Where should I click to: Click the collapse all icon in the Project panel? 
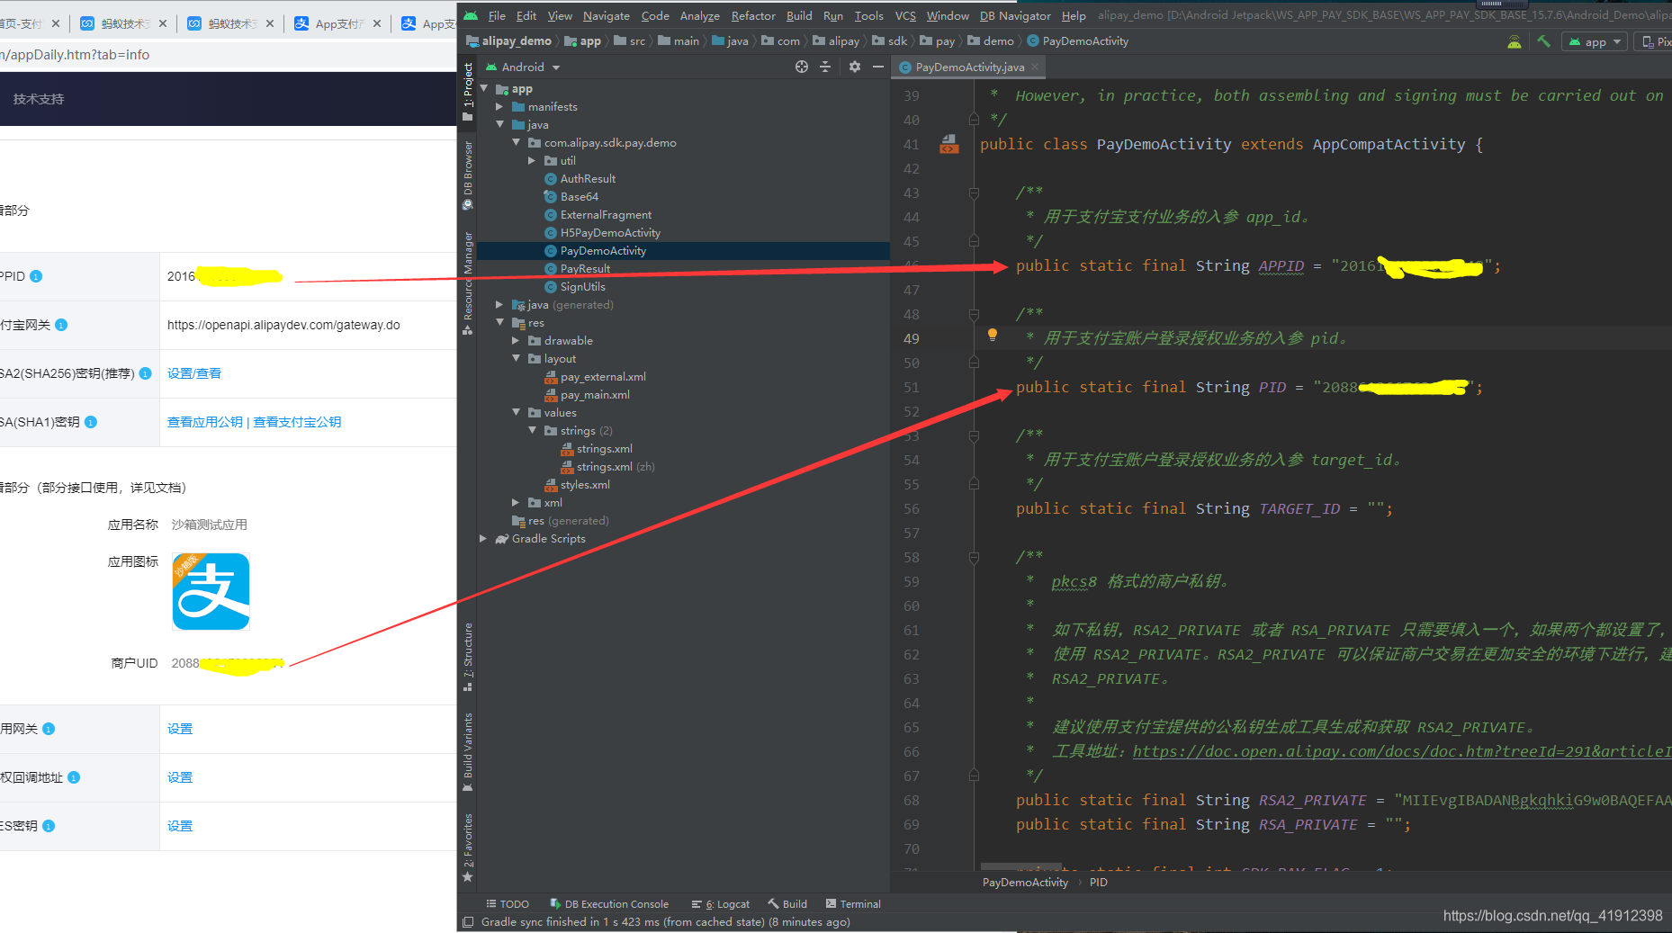coord(825,67)
